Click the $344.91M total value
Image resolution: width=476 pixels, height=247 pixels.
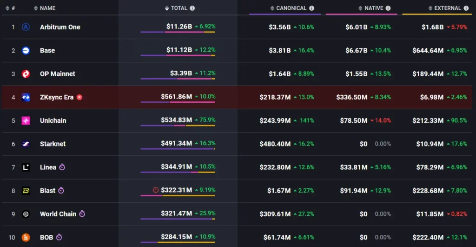point(176,167)
